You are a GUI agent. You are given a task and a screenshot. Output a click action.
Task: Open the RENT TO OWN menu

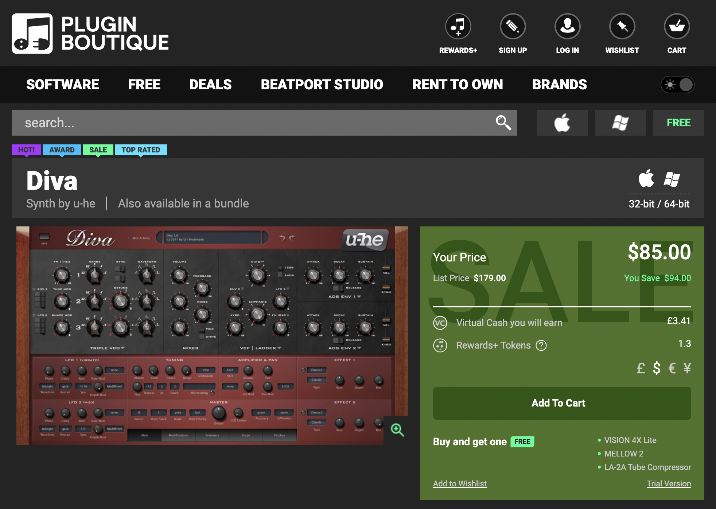pyautogui.click(x=458, y=85)
